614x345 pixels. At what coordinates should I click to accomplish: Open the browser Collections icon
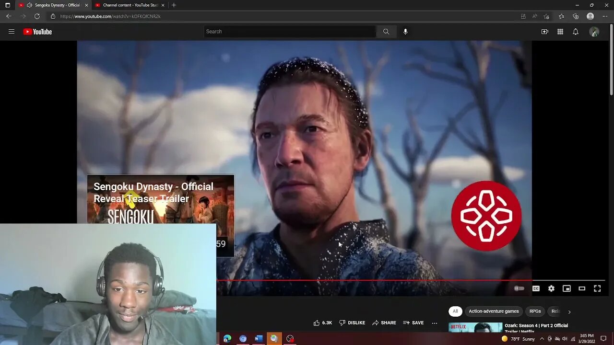point(576,16)
